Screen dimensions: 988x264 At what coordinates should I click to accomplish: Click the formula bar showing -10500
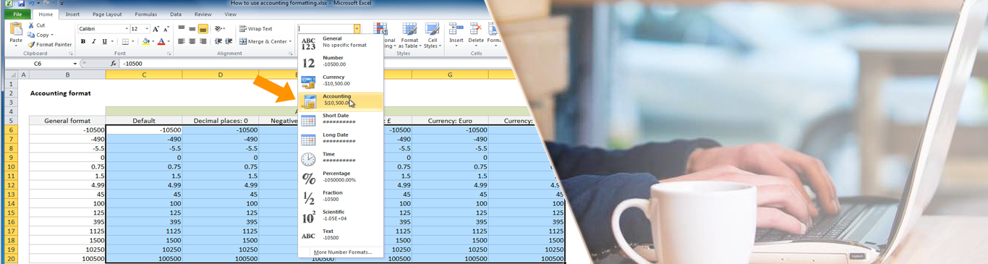coord(311,64)
